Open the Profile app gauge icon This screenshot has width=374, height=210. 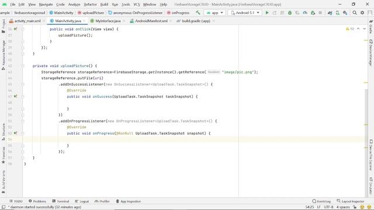point(305,13)
